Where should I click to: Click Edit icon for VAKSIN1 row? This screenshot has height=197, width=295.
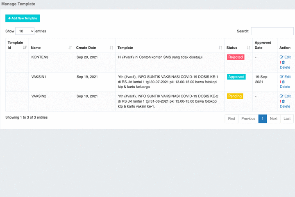tap(281, 77)
